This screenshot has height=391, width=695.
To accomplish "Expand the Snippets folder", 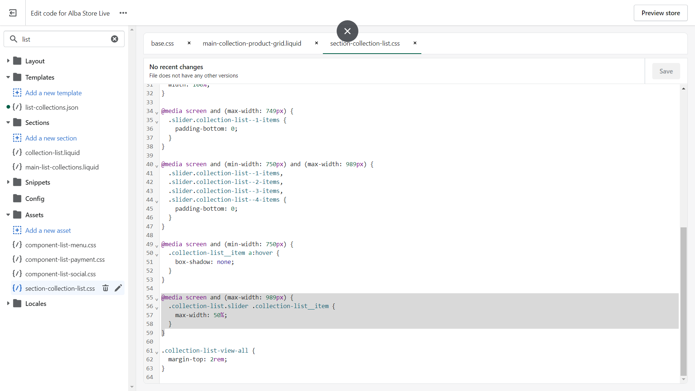I will pos(8,182).
